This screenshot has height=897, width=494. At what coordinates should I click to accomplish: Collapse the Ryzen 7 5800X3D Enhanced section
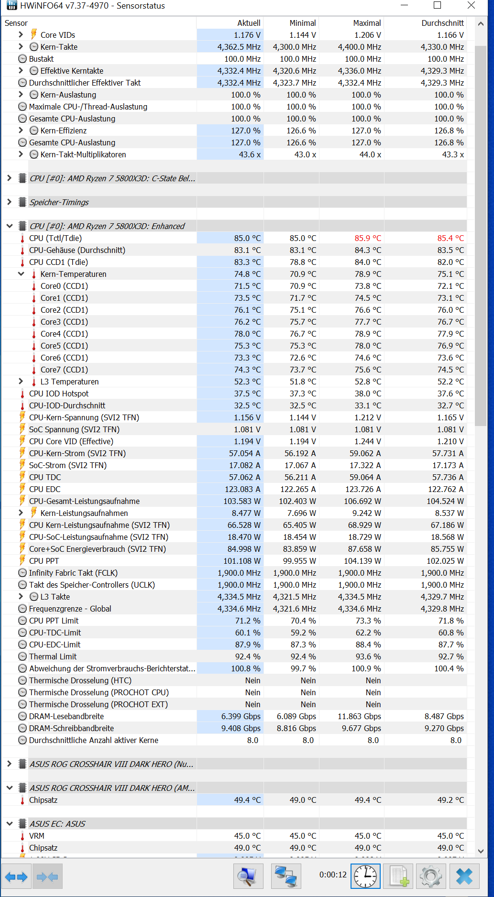point(9,226)
